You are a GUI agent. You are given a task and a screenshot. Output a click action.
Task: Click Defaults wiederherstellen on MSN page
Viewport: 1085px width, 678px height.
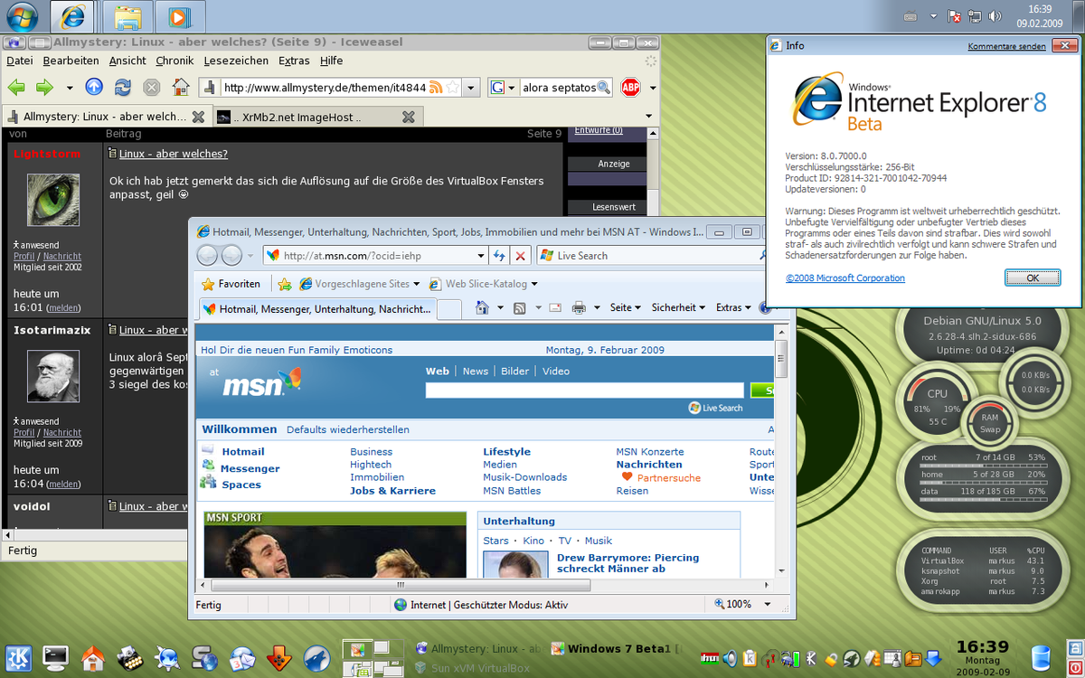[x=348, y=430]
